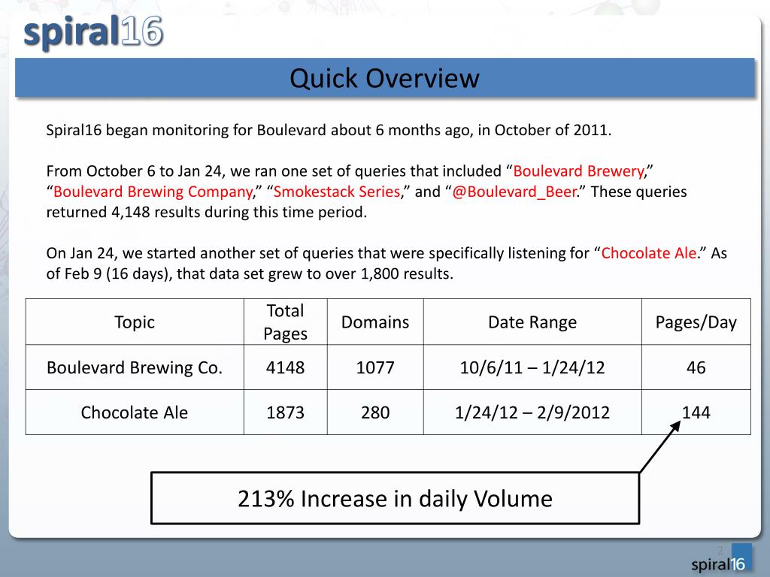Click the "10/6/11 – 1/24/12" date range cell
770x577 pixels.
pyautogui.click(x=532, y=367)
